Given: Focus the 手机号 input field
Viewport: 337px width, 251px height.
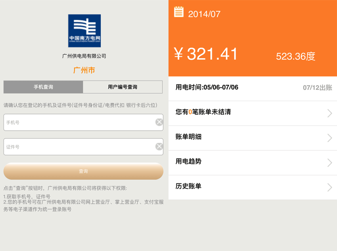Looking at the screenshot, I should (79, 122).
